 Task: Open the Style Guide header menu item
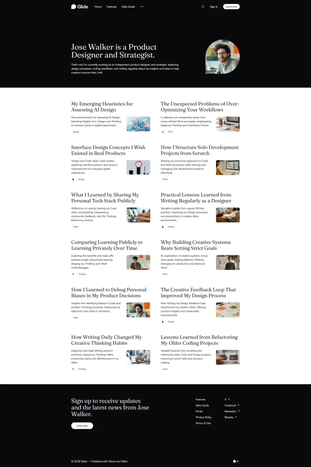[128, 7]
